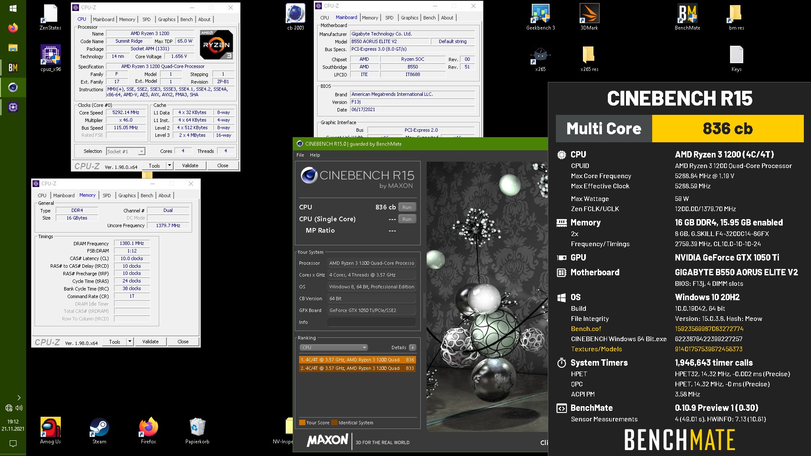Open Steam desktop shortcut
The width and height of the screenshot is (811, 456).
(x=99, y=431)
